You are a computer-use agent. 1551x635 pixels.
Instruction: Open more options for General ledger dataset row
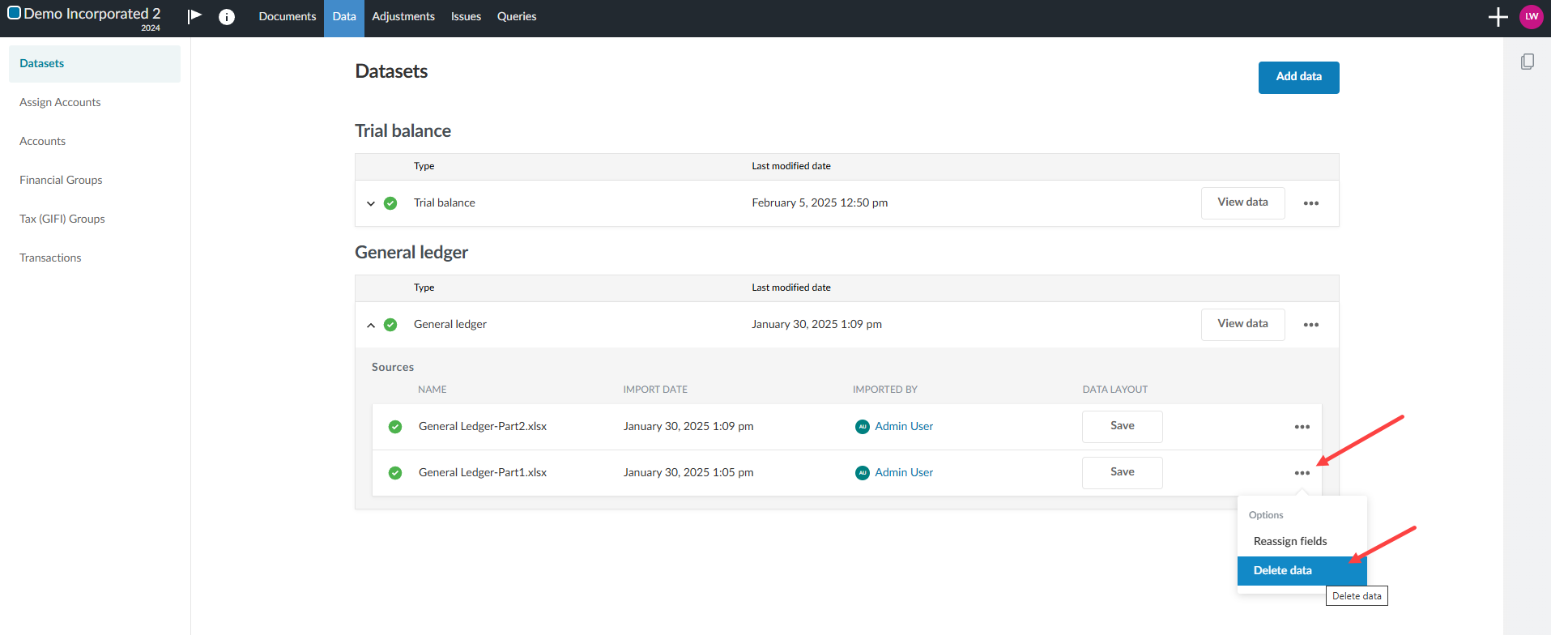pyautogui.click(x=1310, y=325)
